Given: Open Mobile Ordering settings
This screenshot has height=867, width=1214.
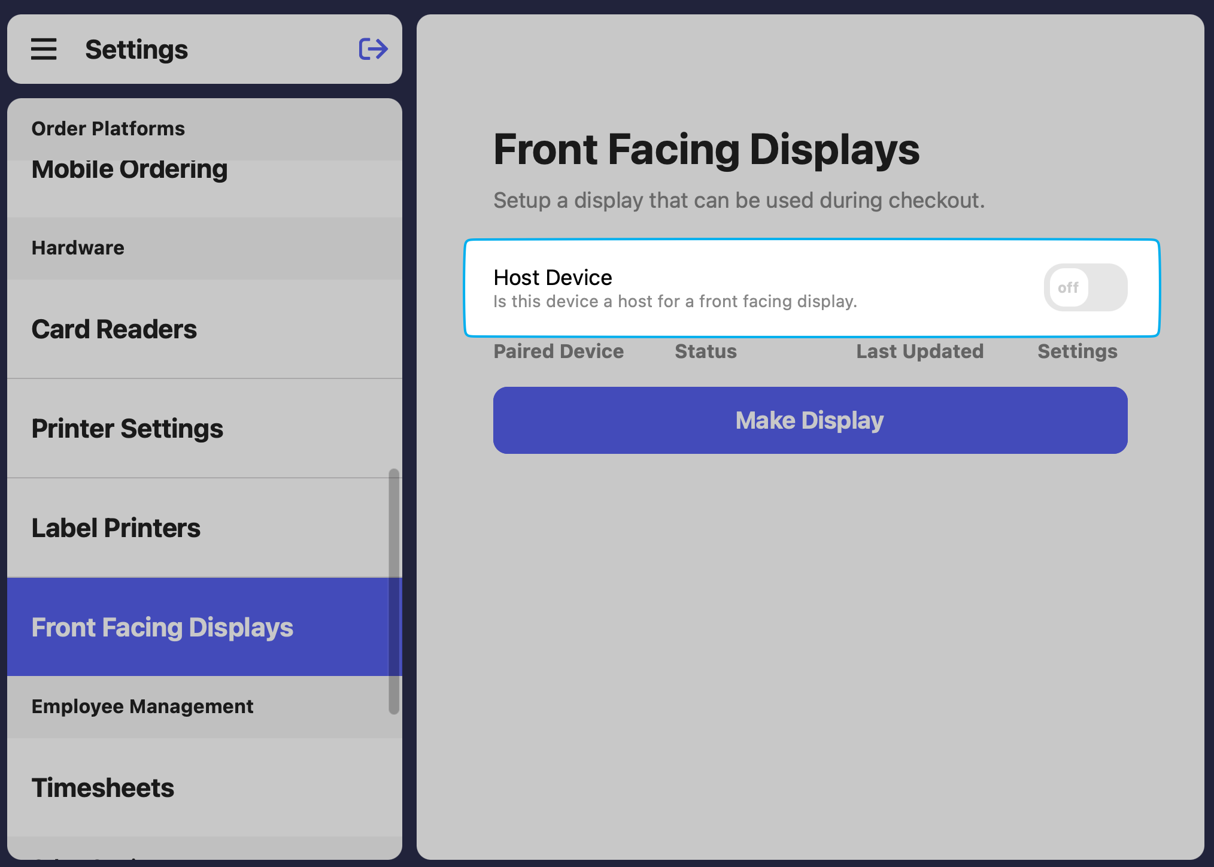Looking at the screenshot, I should 129,169.
